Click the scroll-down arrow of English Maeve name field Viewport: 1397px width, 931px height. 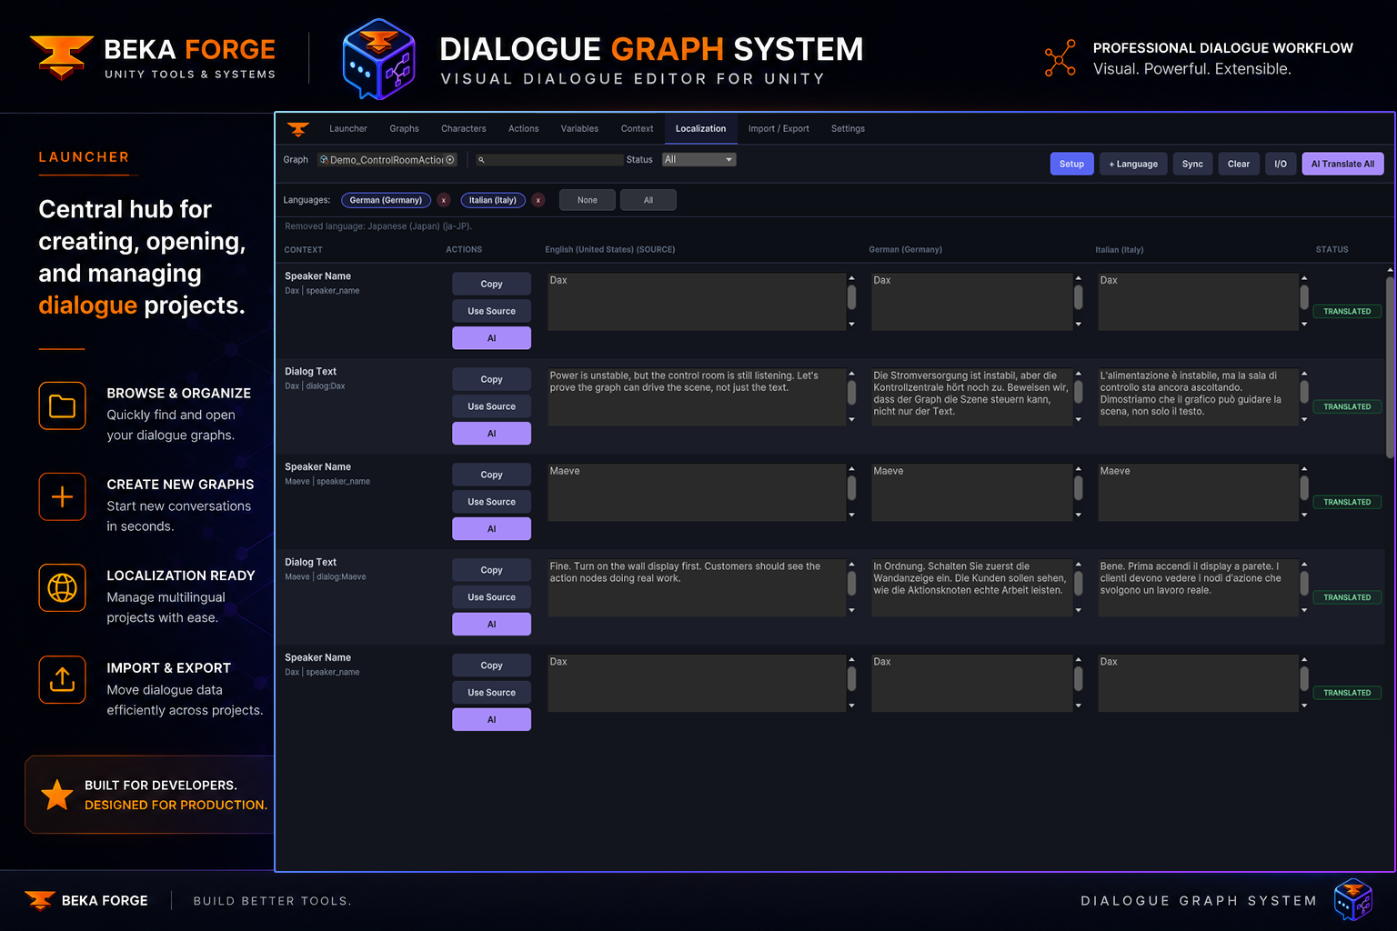(x=851, y=515)
